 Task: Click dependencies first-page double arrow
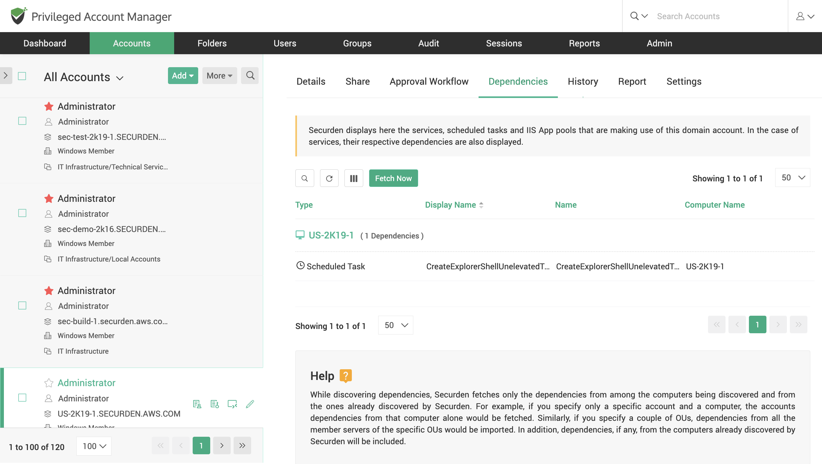click(717, 324)
